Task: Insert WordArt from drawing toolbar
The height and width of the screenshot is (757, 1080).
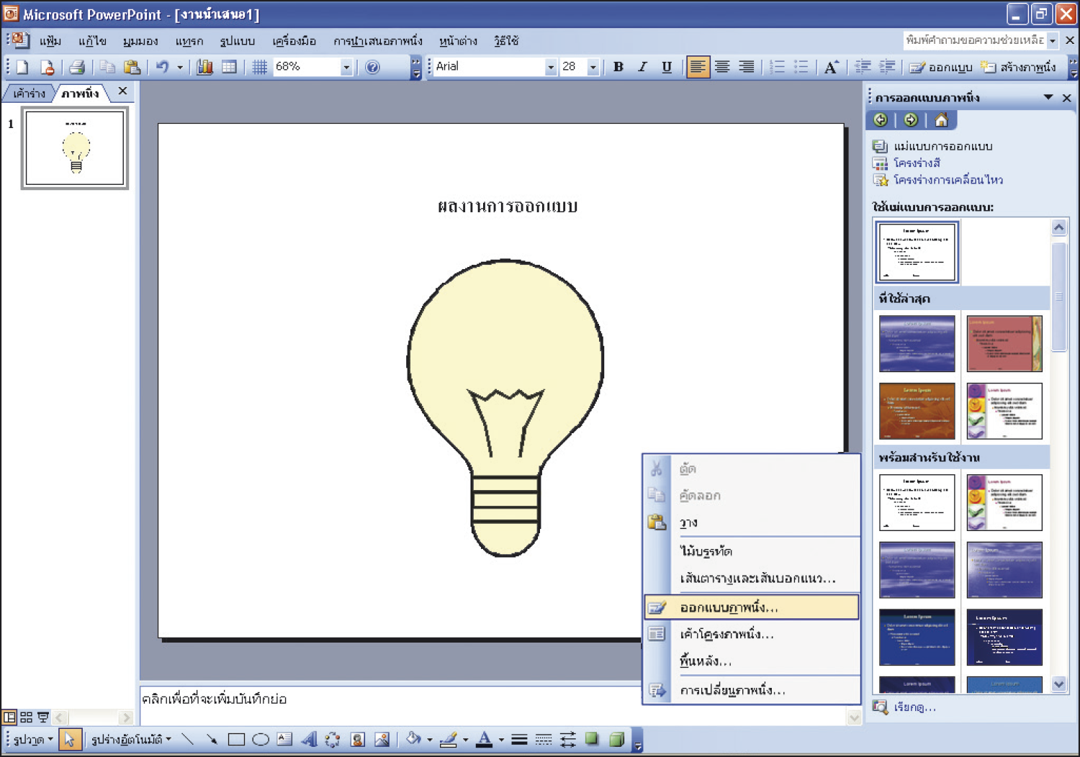Action: pos(310,739)
